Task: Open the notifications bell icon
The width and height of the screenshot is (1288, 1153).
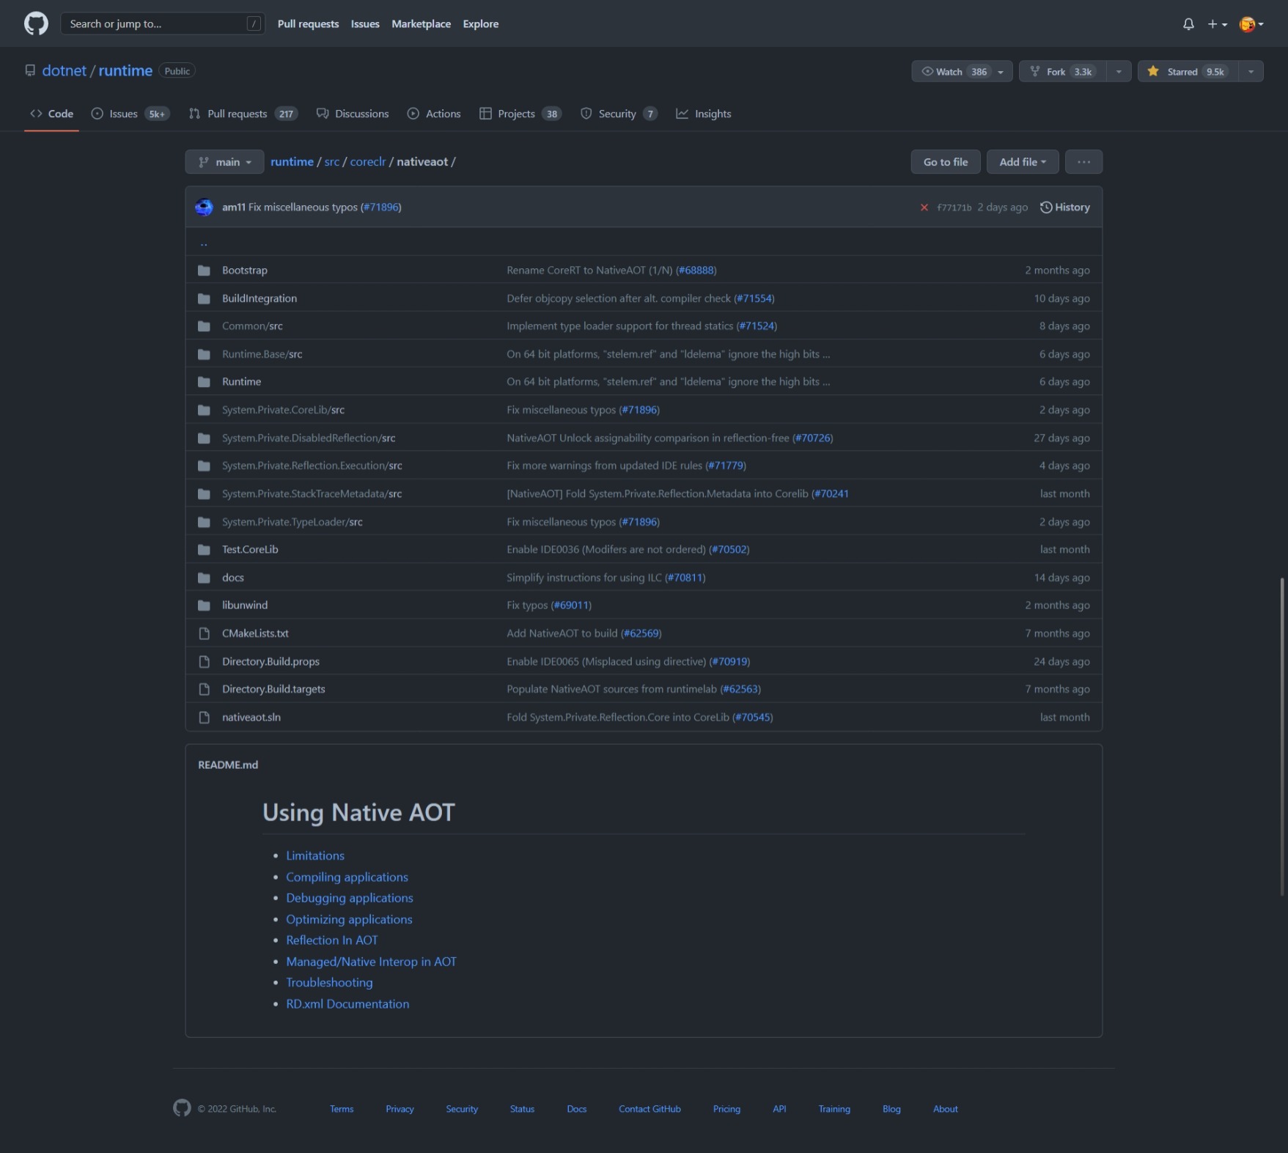Action: [x=1188, y=24]
